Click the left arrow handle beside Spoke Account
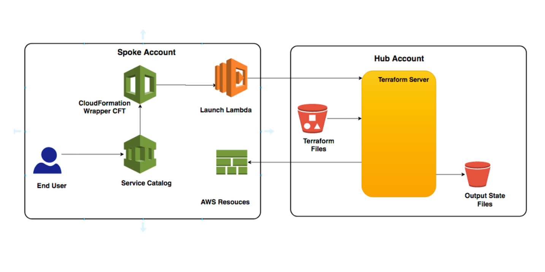545x272 pixels. (18, 131)
